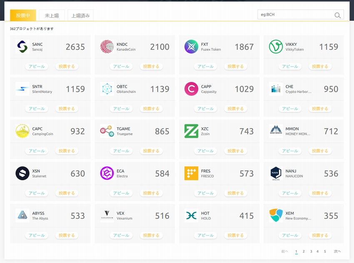Click 投票する under XSN Stakenet

tap(67, 193)
